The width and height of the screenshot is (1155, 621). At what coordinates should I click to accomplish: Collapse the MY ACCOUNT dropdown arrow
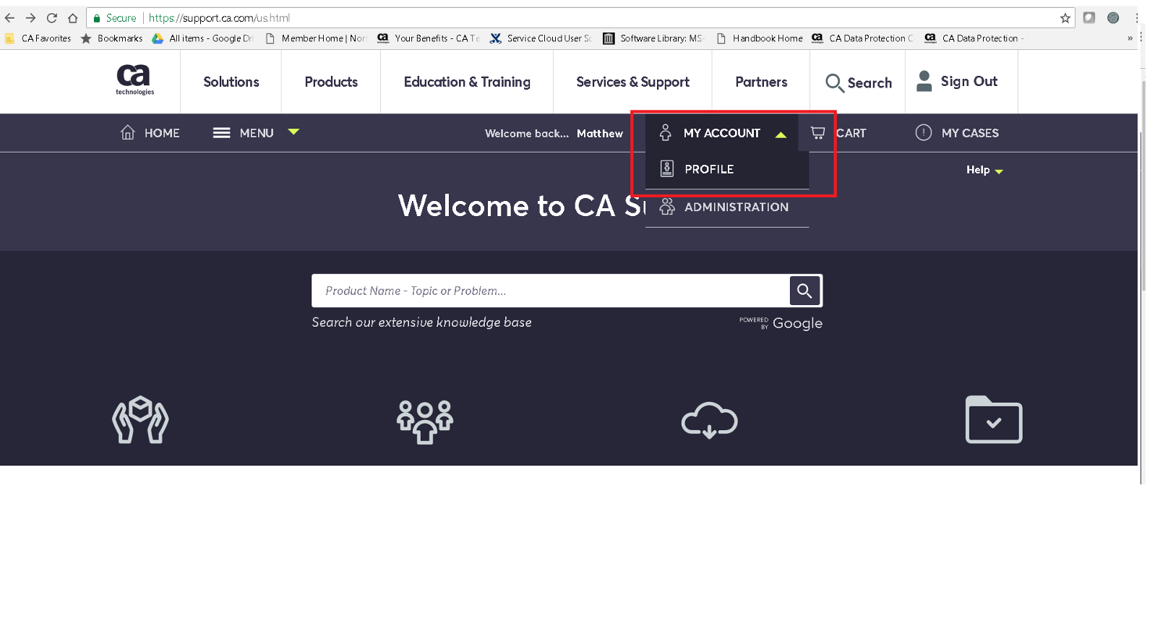[781, 134]
